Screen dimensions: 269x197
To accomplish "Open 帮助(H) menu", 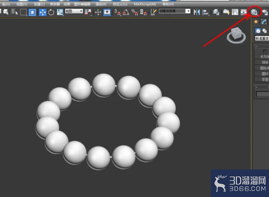I will tap(168, 4).
